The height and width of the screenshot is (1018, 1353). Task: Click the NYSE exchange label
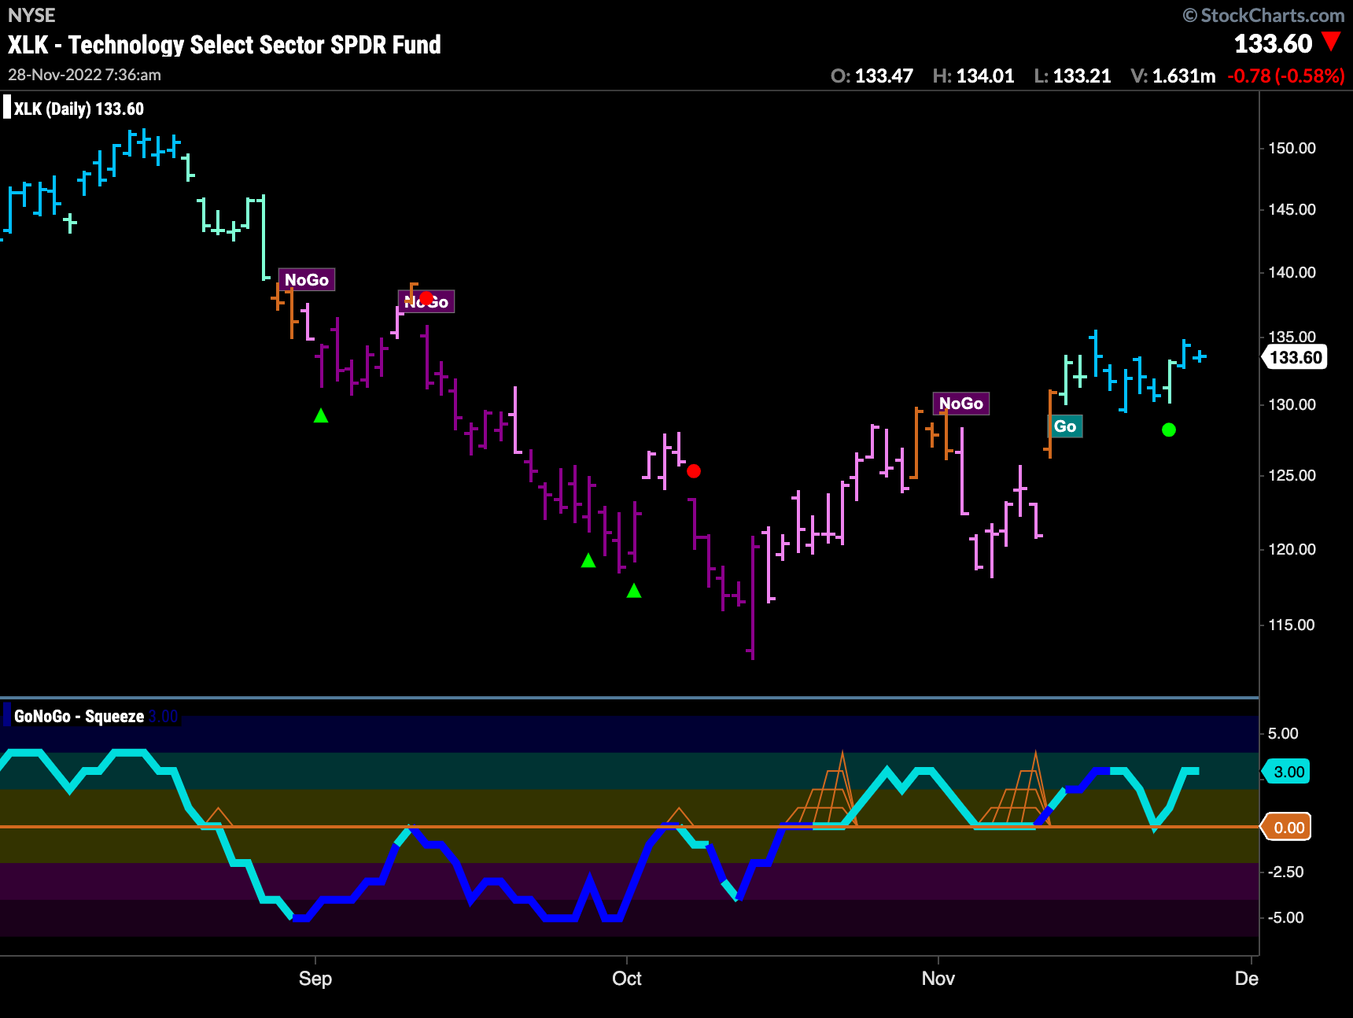(x=31, y=16)
